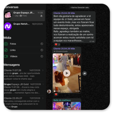Image resolution: width=113 pixels, height=113 pixels.
Task: Open the Grupo Espaço JR chat
Action: tap(24, 15)
